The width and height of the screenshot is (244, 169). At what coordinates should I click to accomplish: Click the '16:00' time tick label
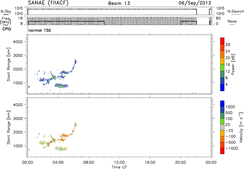150,163
